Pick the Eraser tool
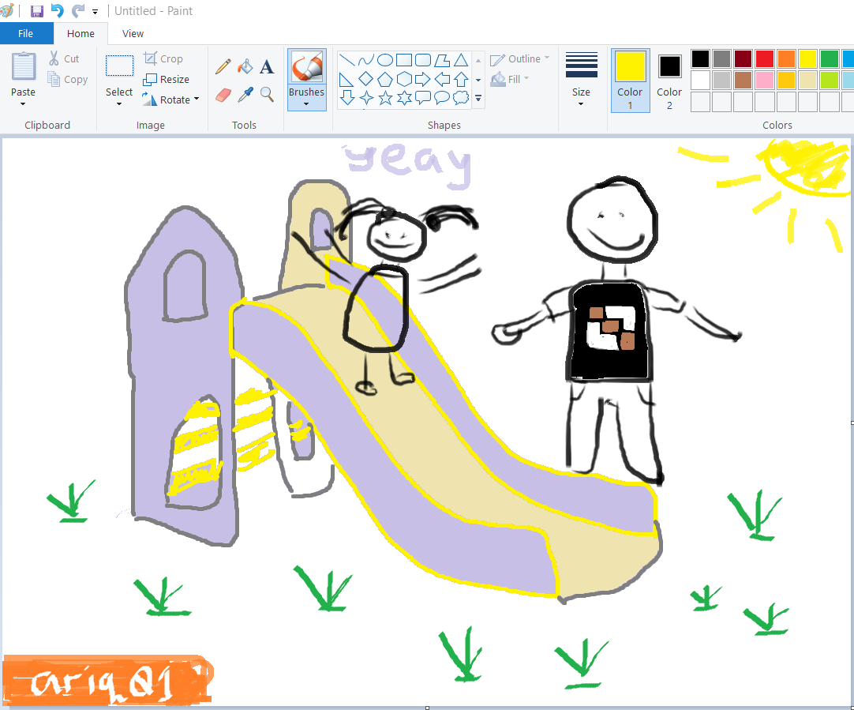The image size is (854, 710). pyautogui.click(x=223, y=95)
